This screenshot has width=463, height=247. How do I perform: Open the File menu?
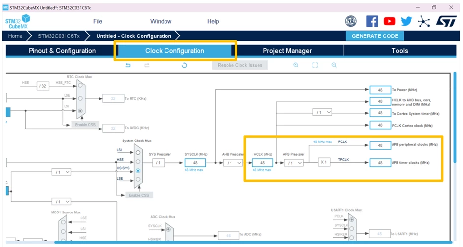pyautogui.click(x=98, y=21)
